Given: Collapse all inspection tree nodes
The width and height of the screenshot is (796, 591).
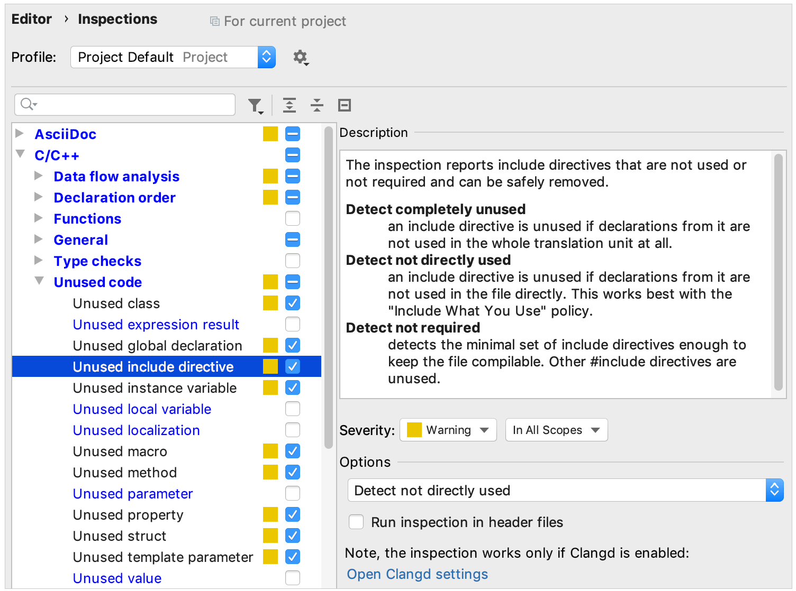Looking at the screenshot, I should [316, 105].
